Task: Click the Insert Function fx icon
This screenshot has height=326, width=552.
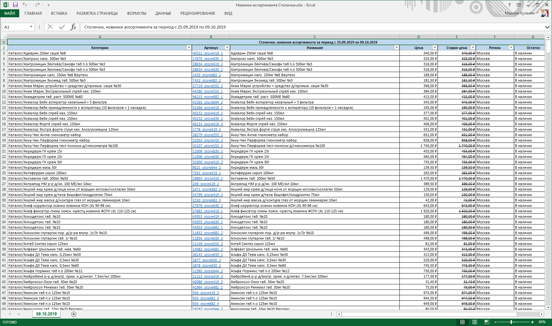Action: pos(73,27)
